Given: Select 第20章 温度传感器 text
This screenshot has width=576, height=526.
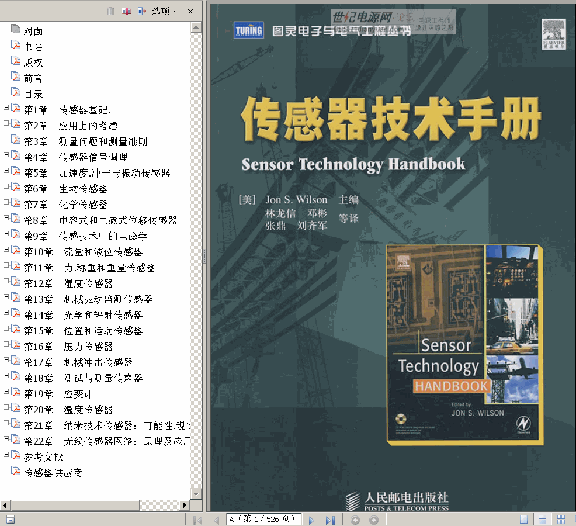Looking at the screenshot, I should coord(68,410).
